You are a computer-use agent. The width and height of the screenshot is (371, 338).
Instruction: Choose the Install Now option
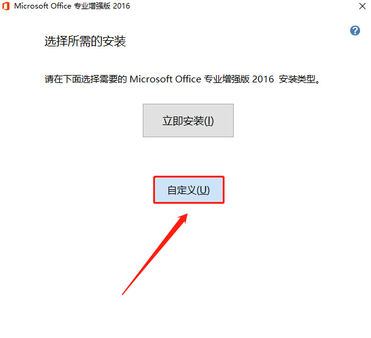(x=188, y=120)
